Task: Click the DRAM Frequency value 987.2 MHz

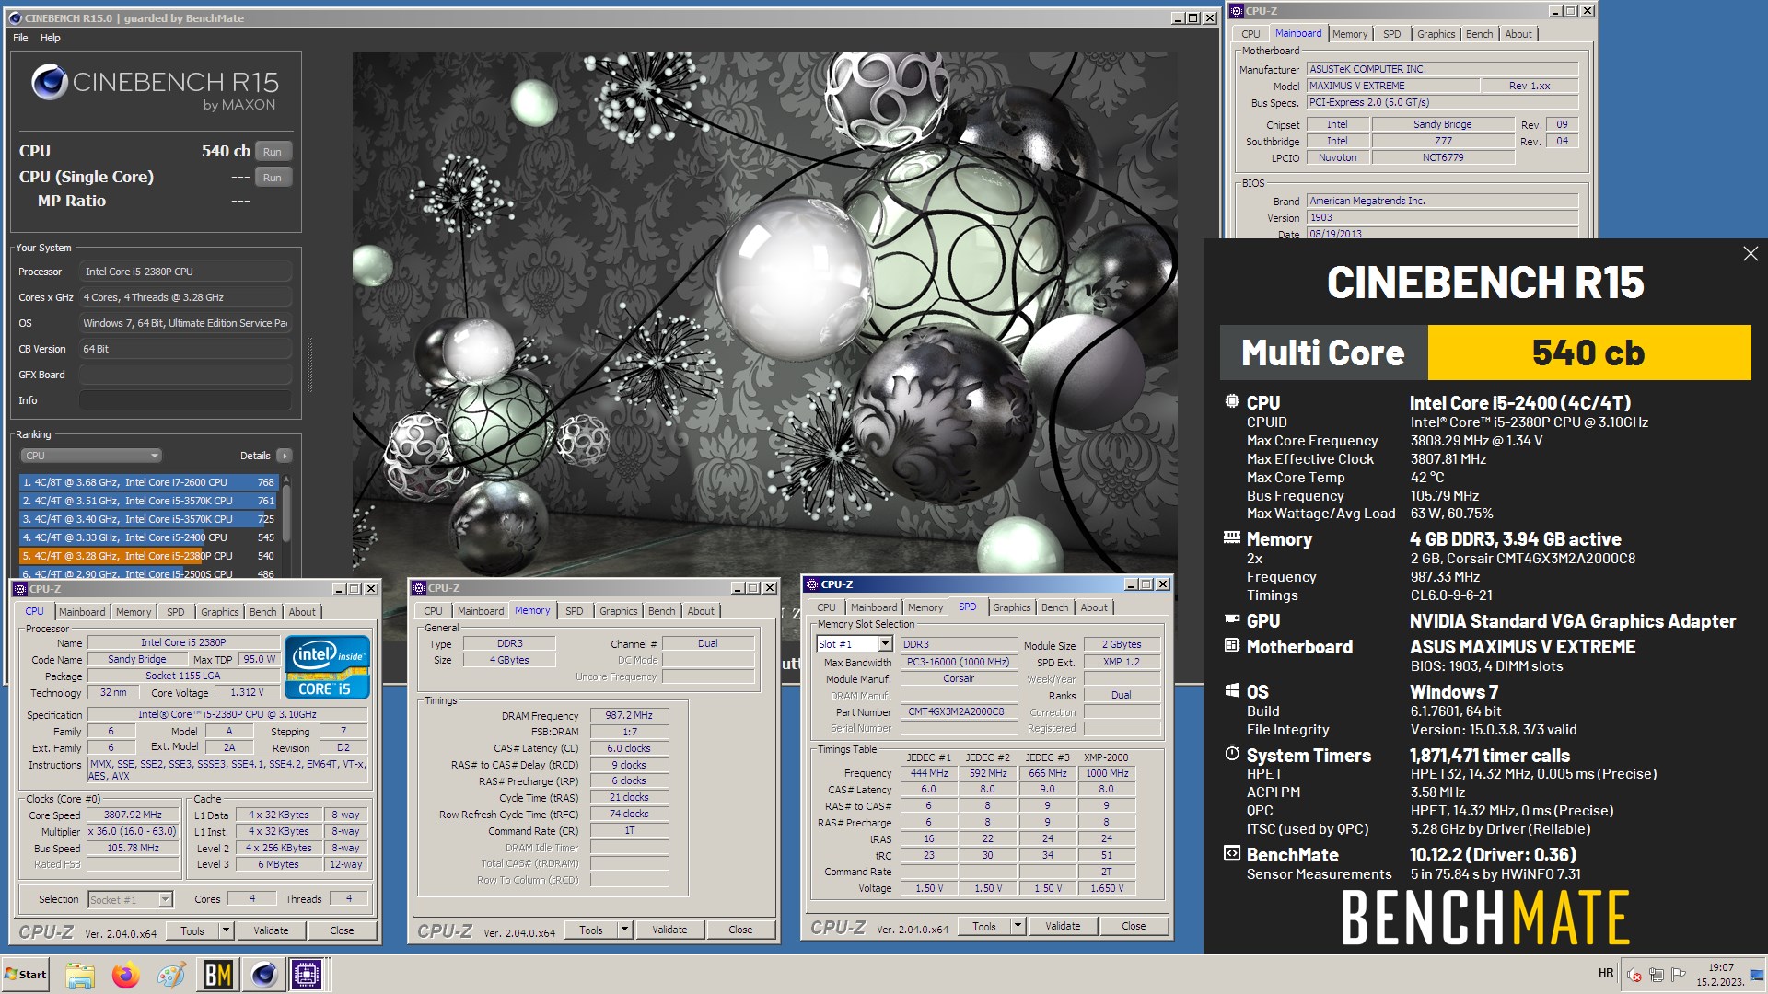Action: coord(629,715)
